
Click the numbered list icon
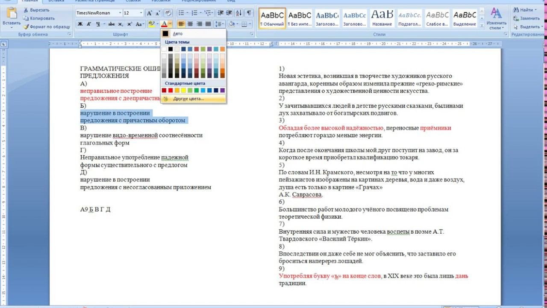tap(195, 13)
